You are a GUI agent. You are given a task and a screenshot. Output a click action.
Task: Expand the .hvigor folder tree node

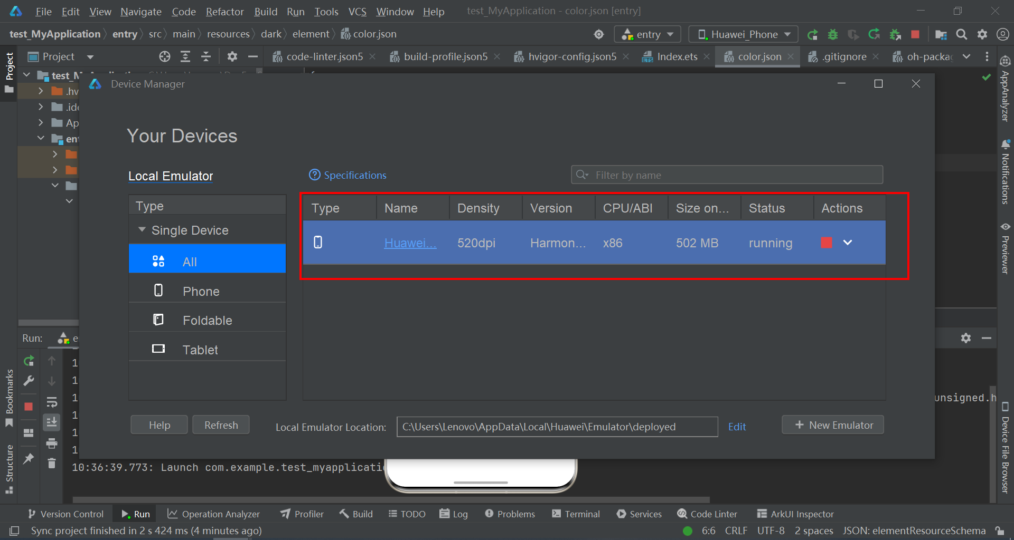coord(41,91)
